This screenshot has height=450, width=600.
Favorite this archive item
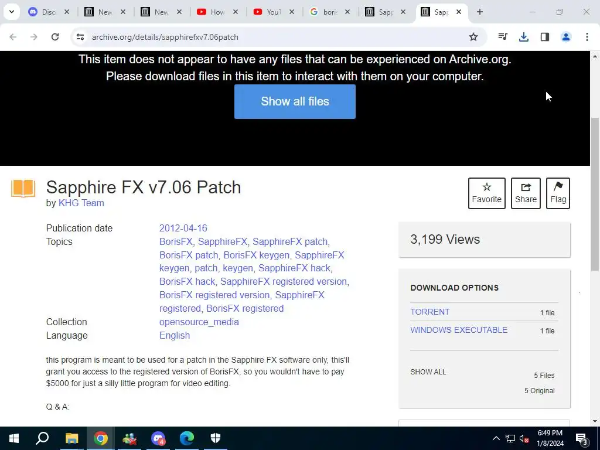pos(487,193)
